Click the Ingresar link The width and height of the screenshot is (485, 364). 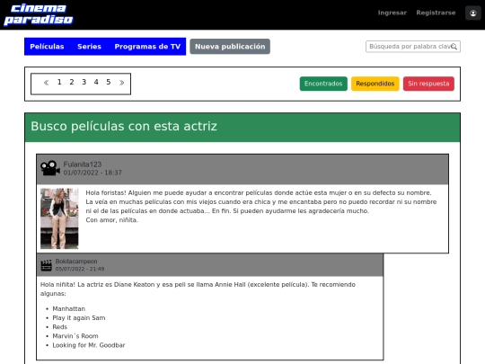pos(392,13)
